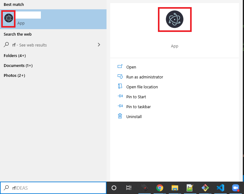Select rf - See web results
This screenshot has width=244, height=194.
point(53,45)
